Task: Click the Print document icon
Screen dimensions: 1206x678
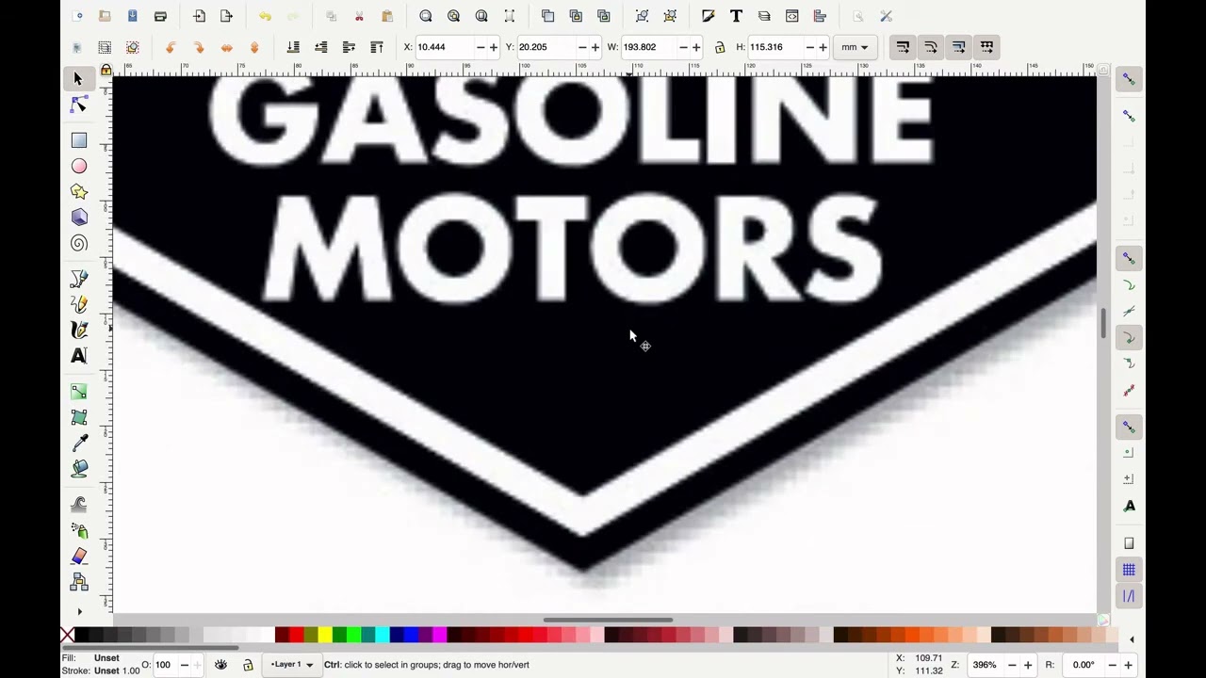Action: (x=160, y=16)
